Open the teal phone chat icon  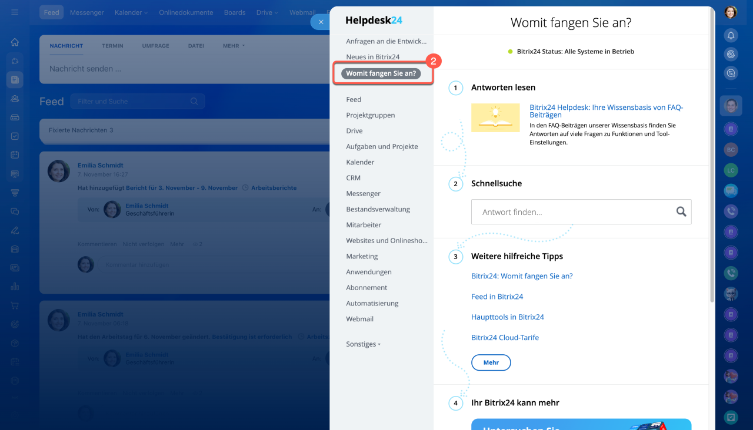[x=731, y=273]
